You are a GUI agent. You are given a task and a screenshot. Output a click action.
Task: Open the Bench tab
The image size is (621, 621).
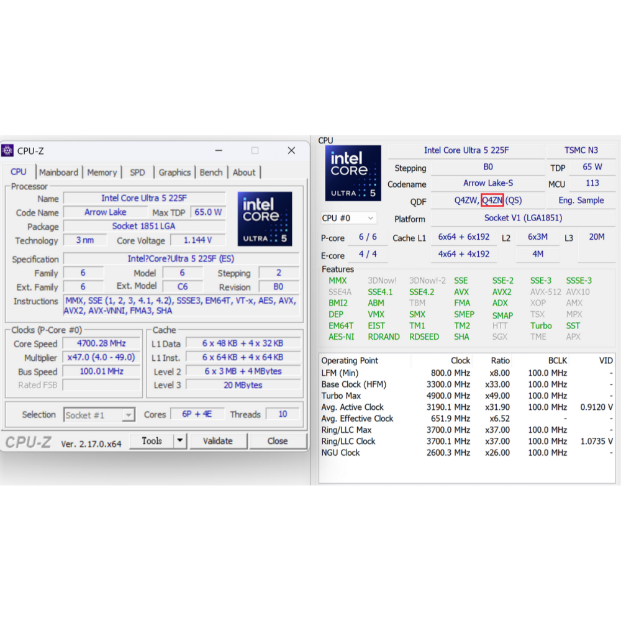(x=211, y=173)
